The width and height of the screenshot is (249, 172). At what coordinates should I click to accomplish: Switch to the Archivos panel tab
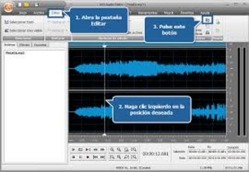click(x=9, y=45)
